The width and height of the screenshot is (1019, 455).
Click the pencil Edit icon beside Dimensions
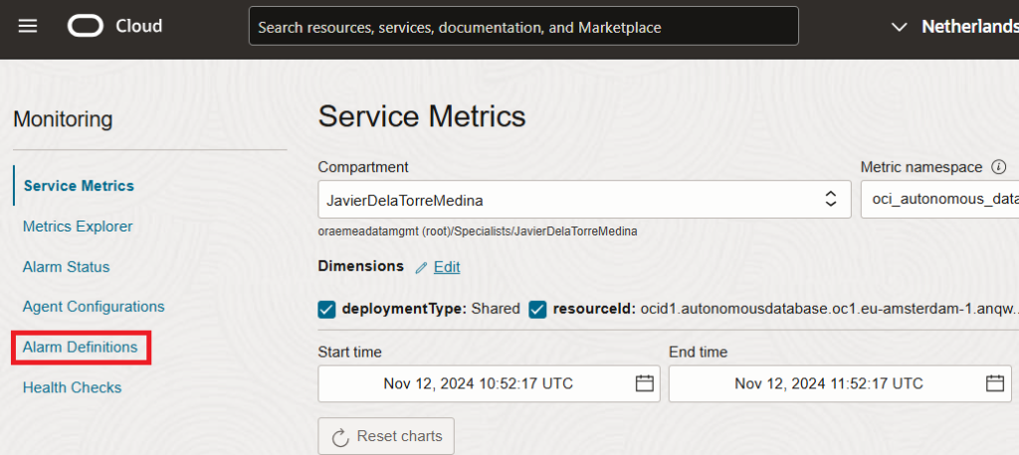pyautogui.click(x=421, y=267)
